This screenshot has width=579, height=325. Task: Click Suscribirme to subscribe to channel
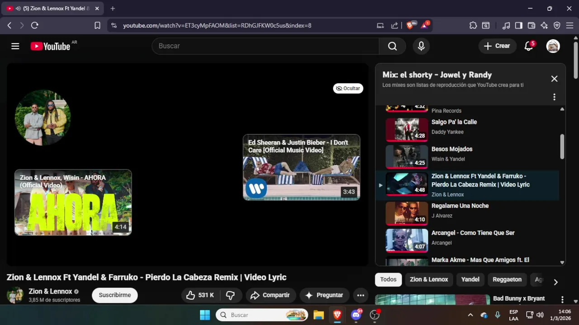coord(115,295)
